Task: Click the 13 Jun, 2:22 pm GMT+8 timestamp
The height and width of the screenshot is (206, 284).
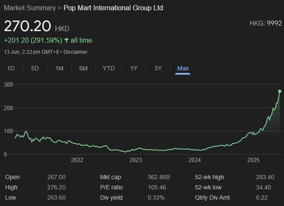Action: [31, 52]
